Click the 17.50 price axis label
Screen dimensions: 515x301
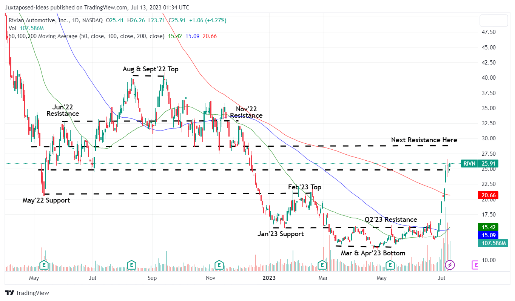click(x=488, y=215)
